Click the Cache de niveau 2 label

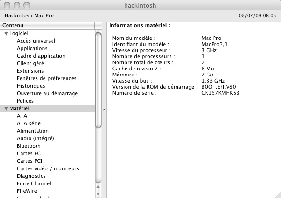click(x=137, y=69)
